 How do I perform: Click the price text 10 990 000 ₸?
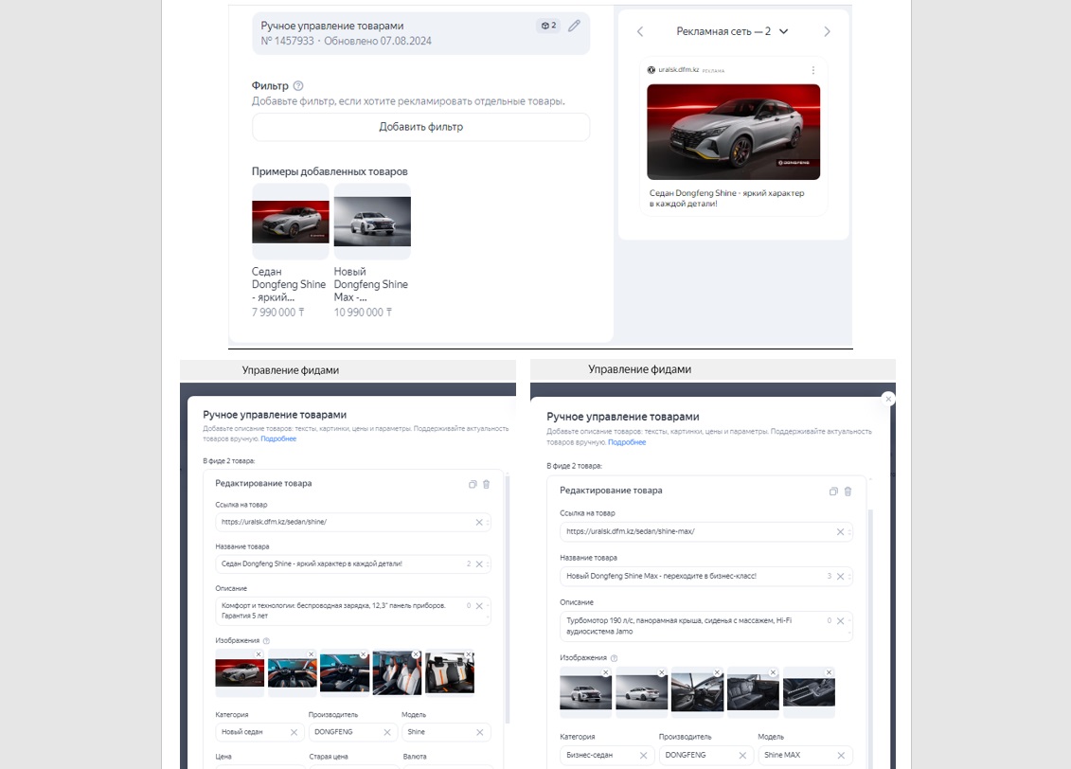point(363,313)
